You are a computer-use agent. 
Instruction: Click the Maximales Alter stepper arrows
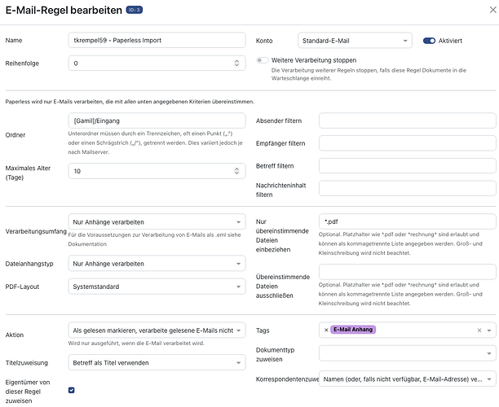pos(236,171)
